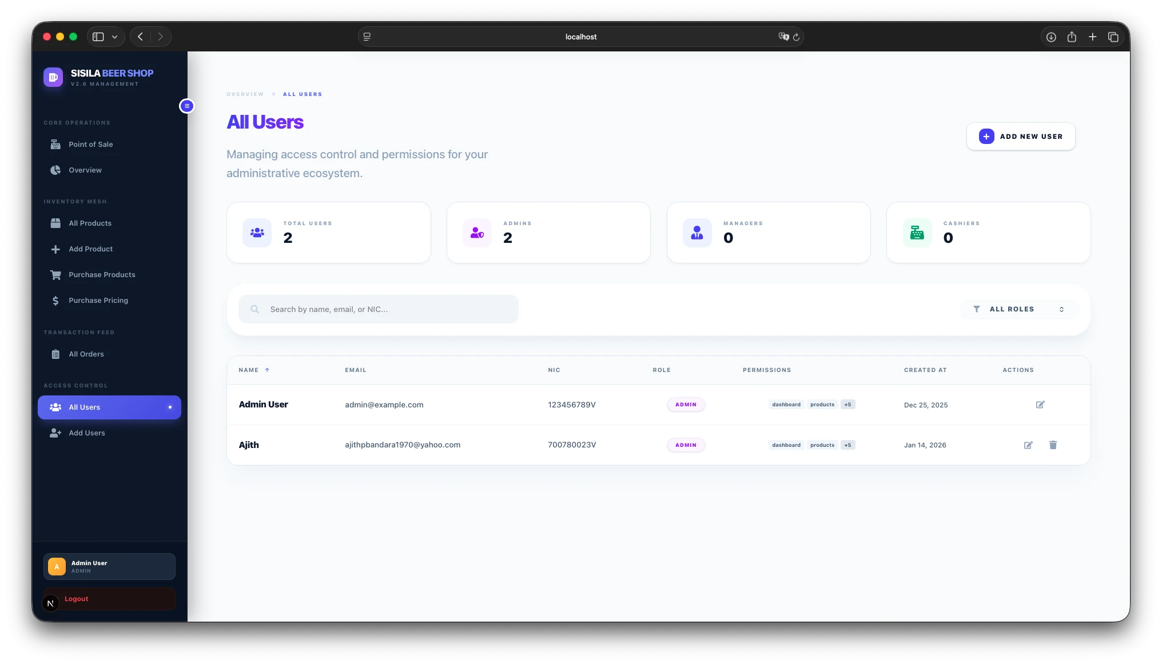Open browser downloads

tap(1051, 37)
